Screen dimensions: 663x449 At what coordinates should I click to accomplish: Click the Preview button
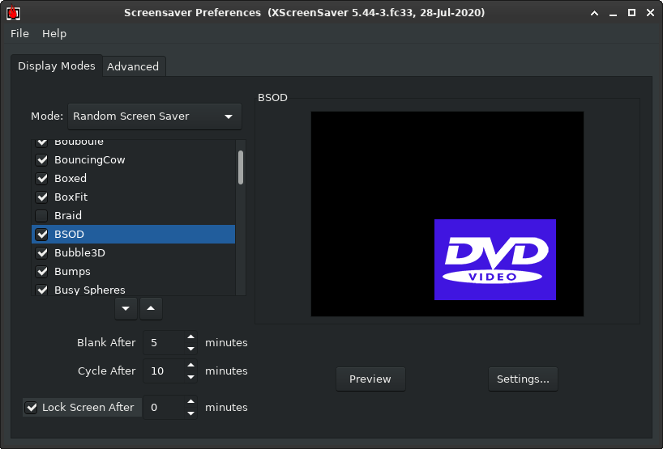[x=370, y=379]
